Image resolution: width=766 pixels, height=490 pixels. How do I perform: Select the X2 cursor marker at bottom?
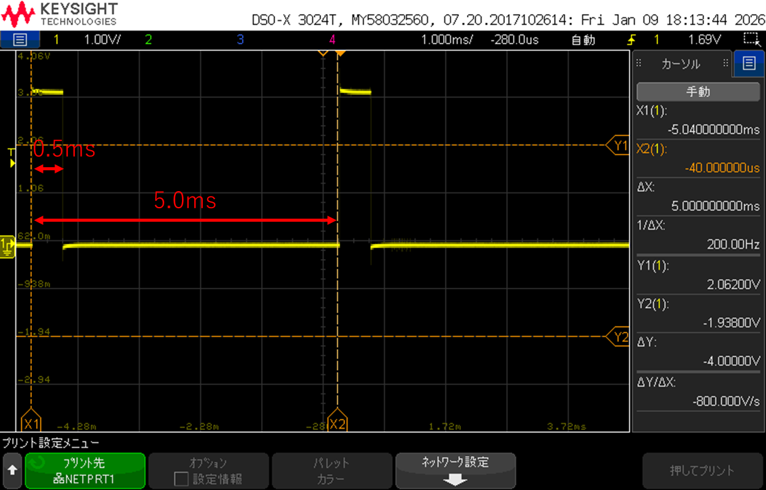pos(337,423)
